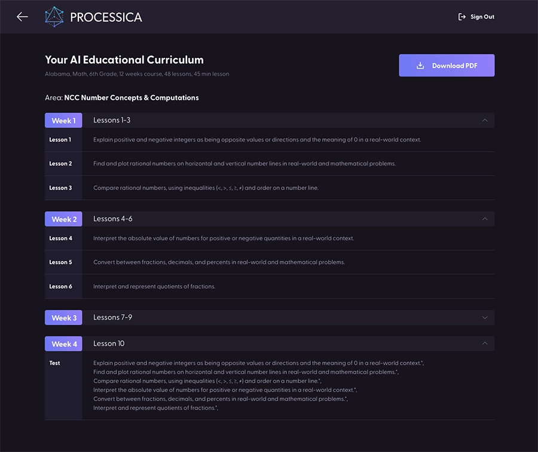Select the Week 1 badge

[x=63, y=120]
